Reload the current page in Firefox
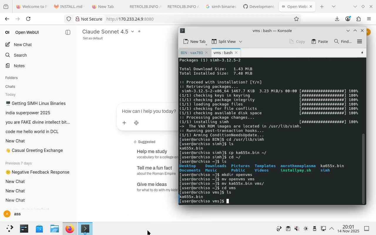Screen dimensions: 376x235 pyautogui.click(x=28, y=19)
